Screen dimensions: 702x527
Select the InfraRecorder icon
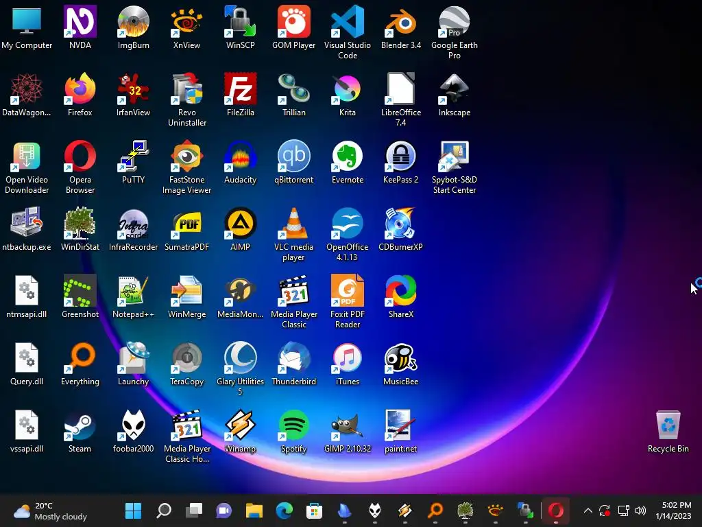[134, 223]
